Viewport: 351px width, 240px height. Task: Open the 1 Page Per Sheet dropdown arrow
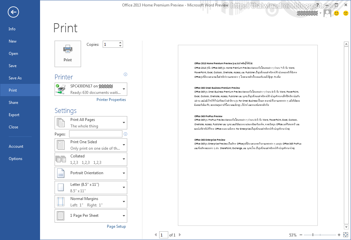click(124, 215)
